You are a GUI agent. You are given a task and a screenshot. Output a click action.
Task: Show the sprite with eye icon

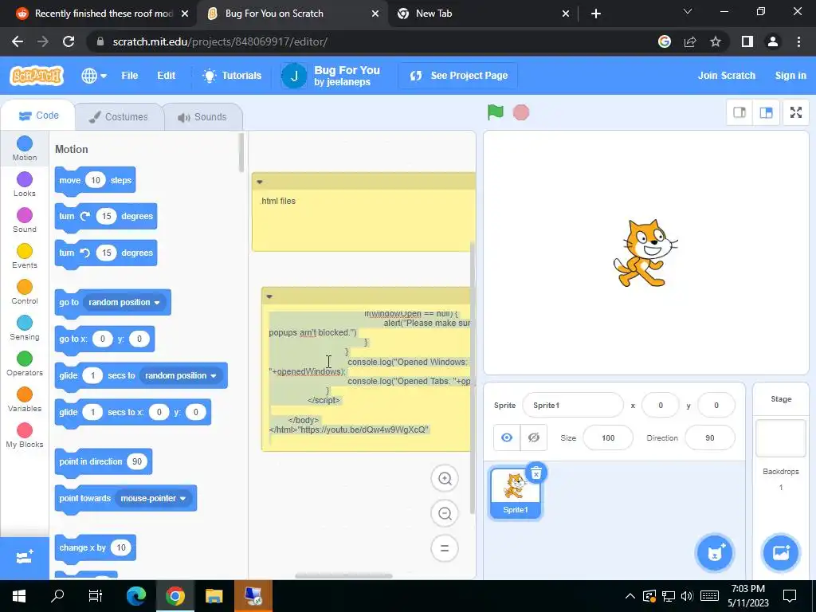click(x=506, y=437)
